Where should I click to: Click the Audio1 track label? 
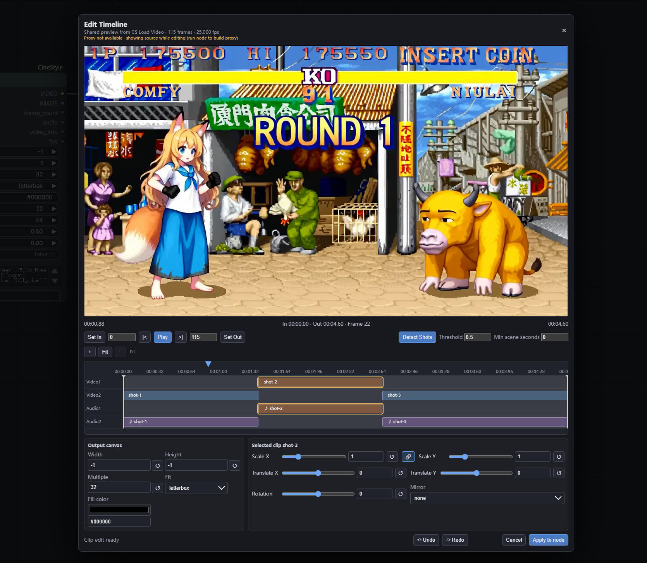pos(93,408)
